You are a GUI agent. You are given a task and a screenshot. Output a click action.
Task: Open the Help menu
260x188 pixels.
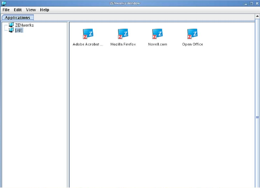(44, 10)
